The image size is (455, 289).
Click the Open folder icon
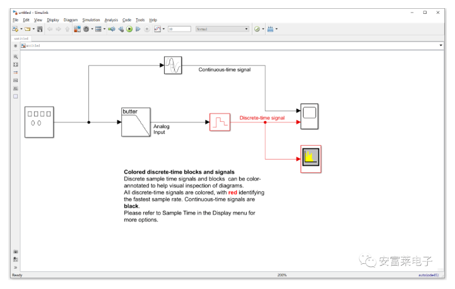pyautogui.click(x=28, y=29)
